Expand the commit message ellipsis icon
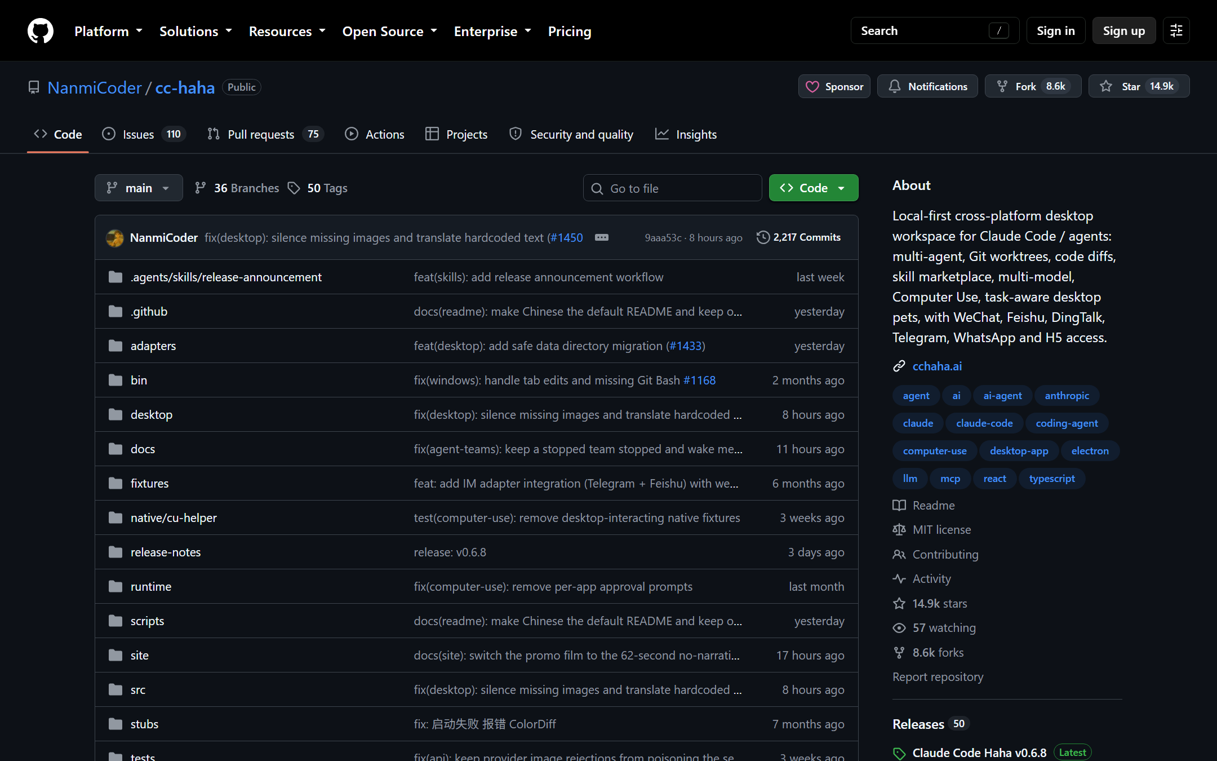 tap(602, 237)
